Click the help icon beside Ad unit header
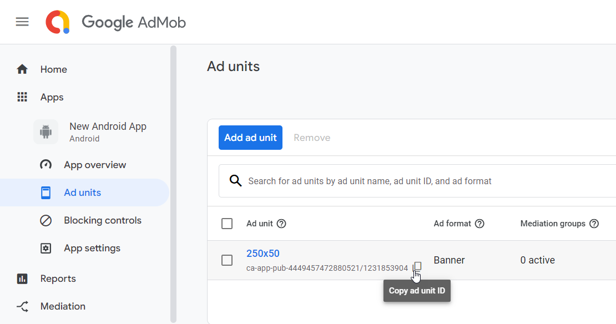Image resolution: width=616 pixels, height=324 pixels. tap(281, 224)
